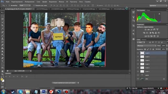Open Auto-Select target dropdown (Слой)

coord(25,5)
